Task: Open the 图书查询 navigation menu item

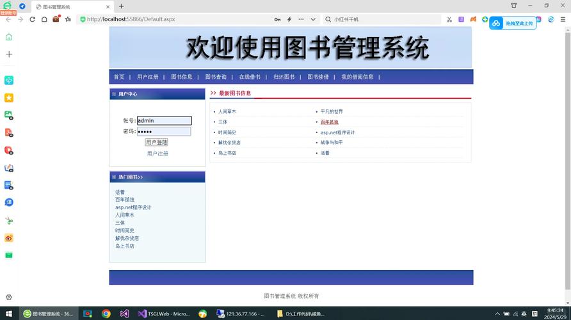Action: coord(216,77)
